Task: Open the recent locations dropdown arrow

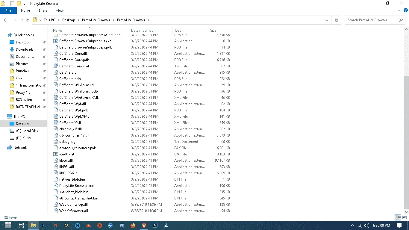Action: 22,20
